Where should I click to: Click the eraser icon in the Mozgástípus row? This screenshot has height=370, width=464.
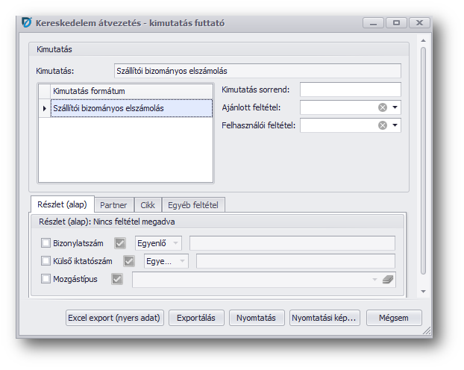coord(387,280)
